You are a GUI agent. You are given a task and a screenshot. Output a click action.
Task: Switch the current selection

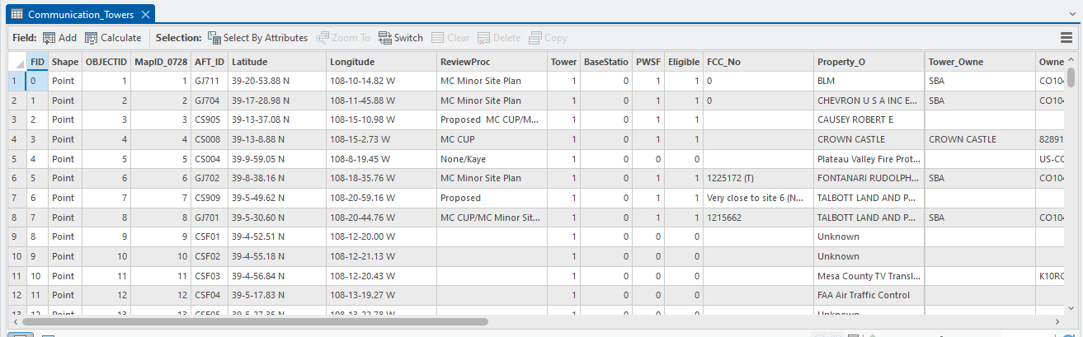pyautogui.click(x=401, y=38)
